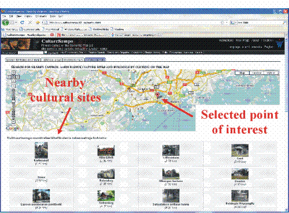Toggle the checkbox beside the CultureSampo search box

click(x=46, y=53)
